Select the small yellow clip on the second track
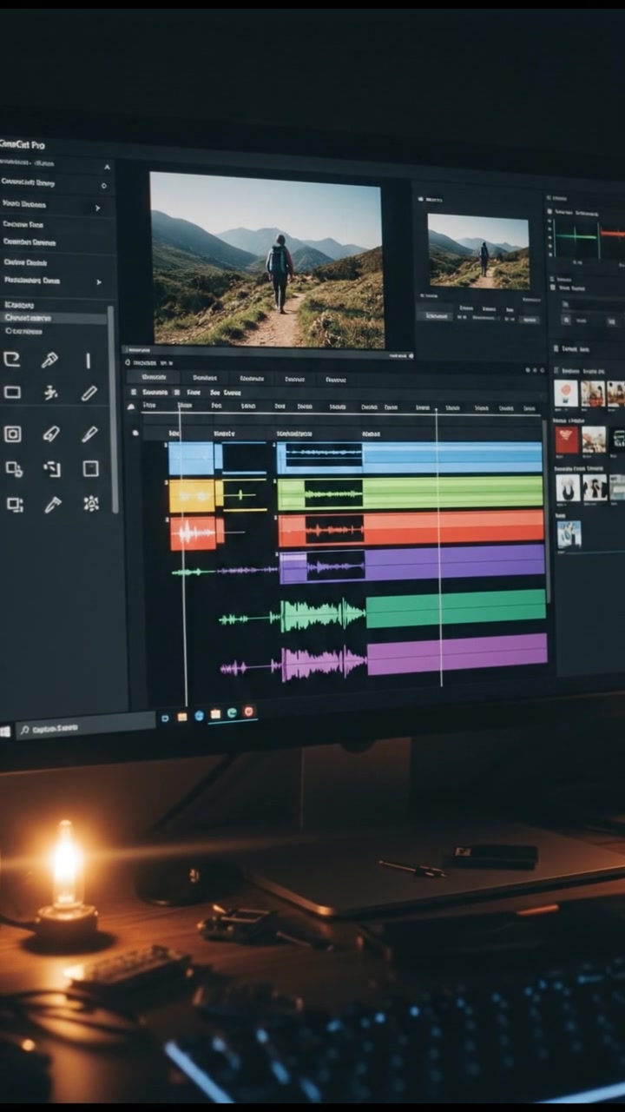The width and height of the screenshot is (625, 1112). tap(192, 496)
